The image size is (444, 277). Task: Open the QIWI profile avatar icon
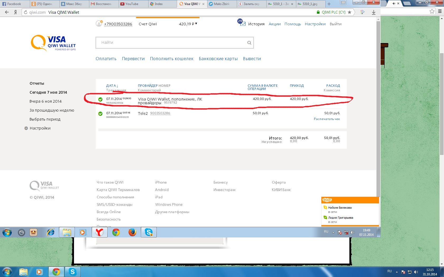tap(99, 23)
